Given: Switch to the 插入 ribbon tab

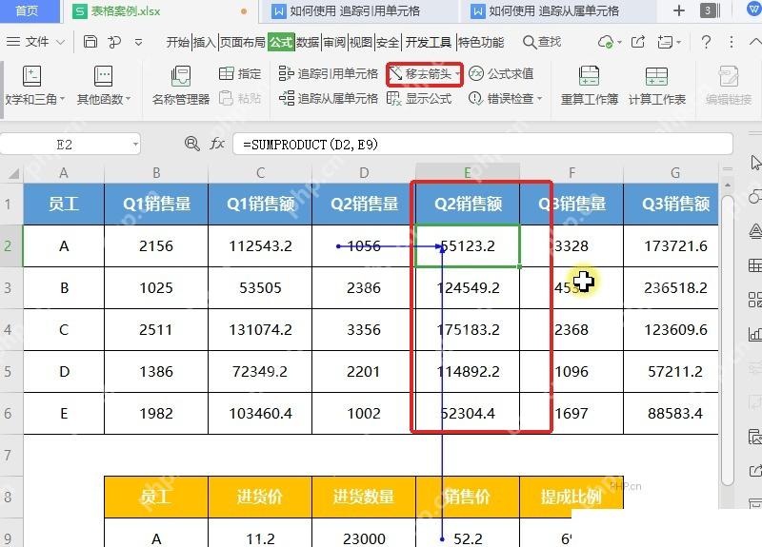Looking at the screenshot, I should pyautogui.click(x=205, y=43).
